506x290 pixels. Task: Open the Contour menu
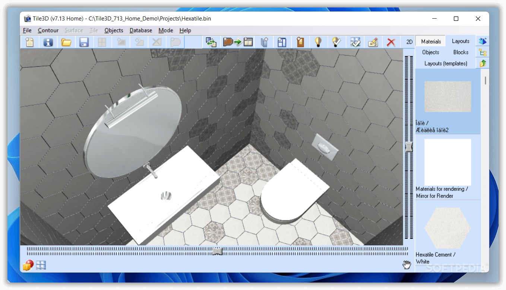(48, 30)
